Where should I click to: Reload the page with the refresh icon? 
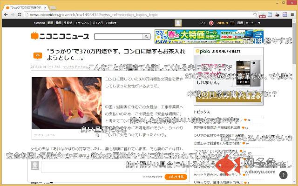[x=20, y=14]
